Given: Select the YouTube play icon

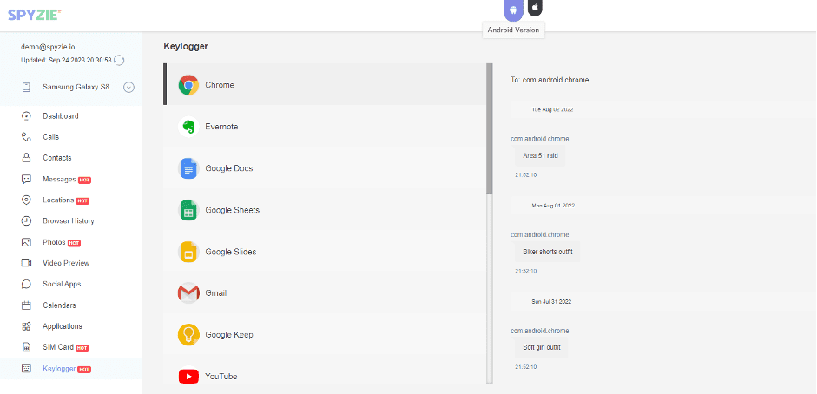Looking at the screenshot, I should click(x=188, y=376).
